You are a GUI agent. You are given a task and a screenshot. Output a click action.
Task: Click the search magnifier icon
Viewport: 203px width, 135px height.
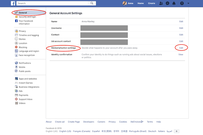tap(92, 3)
